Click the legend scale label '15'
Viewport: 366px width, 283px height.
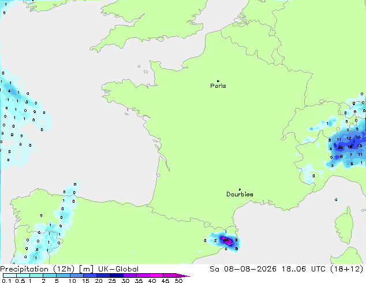pos(85,281)
